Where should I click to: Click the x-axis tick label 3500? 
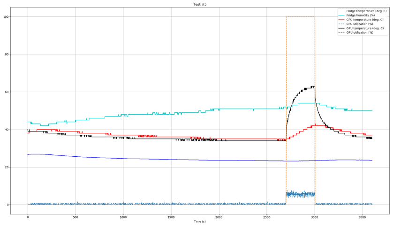pyautogui.click(x=362, y=218)
